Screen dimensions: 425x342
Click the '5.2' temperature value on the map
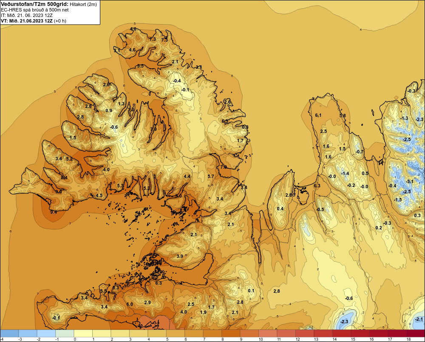69,159
